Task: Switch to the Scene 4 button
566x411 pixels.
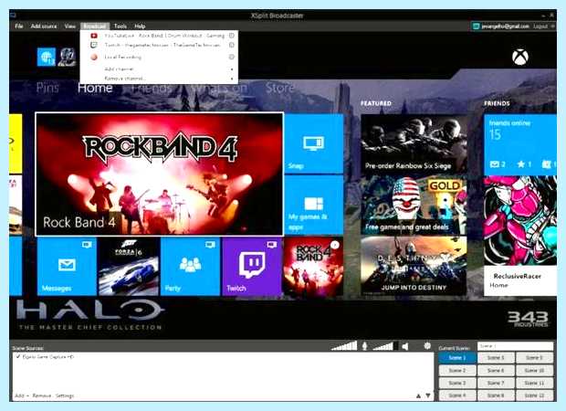Action: (x=457, y=395)
